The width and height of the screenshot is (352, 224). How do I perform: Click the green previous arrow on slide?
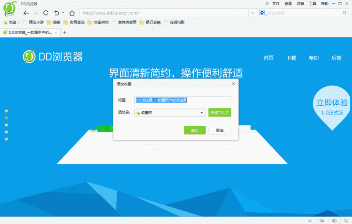tap(103, 129)
